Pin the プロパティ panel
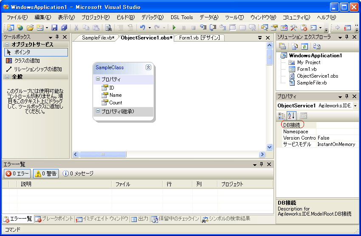The width and height of the screenshot is (361, 236). (347, 96)
